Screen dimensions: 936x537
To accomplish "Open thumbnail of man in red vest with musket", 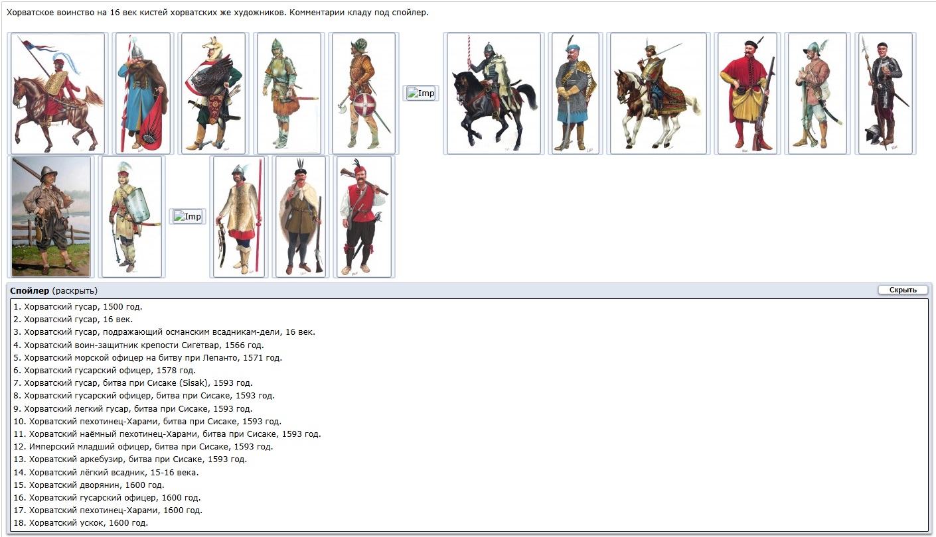I will 364,216.
